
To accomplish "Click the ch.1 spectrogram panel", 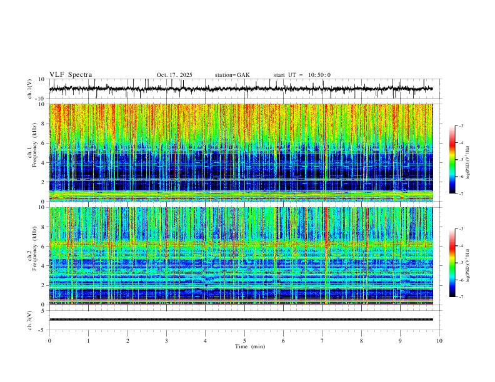I will [241, 152].
